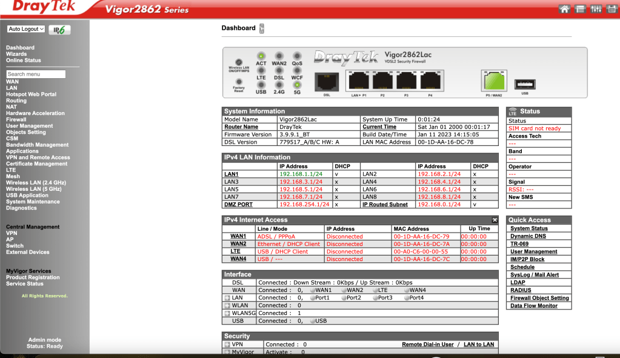Open IM/P2P Block quick access link
This screenshot has height=358, width=620.
527,259
